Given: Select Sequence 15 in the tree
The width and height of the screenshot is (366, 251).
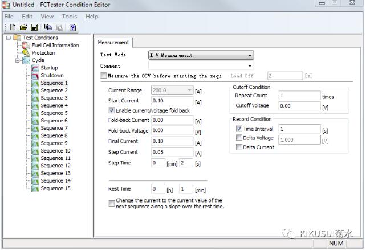Looking at the screenshot, I should [55, 188].
